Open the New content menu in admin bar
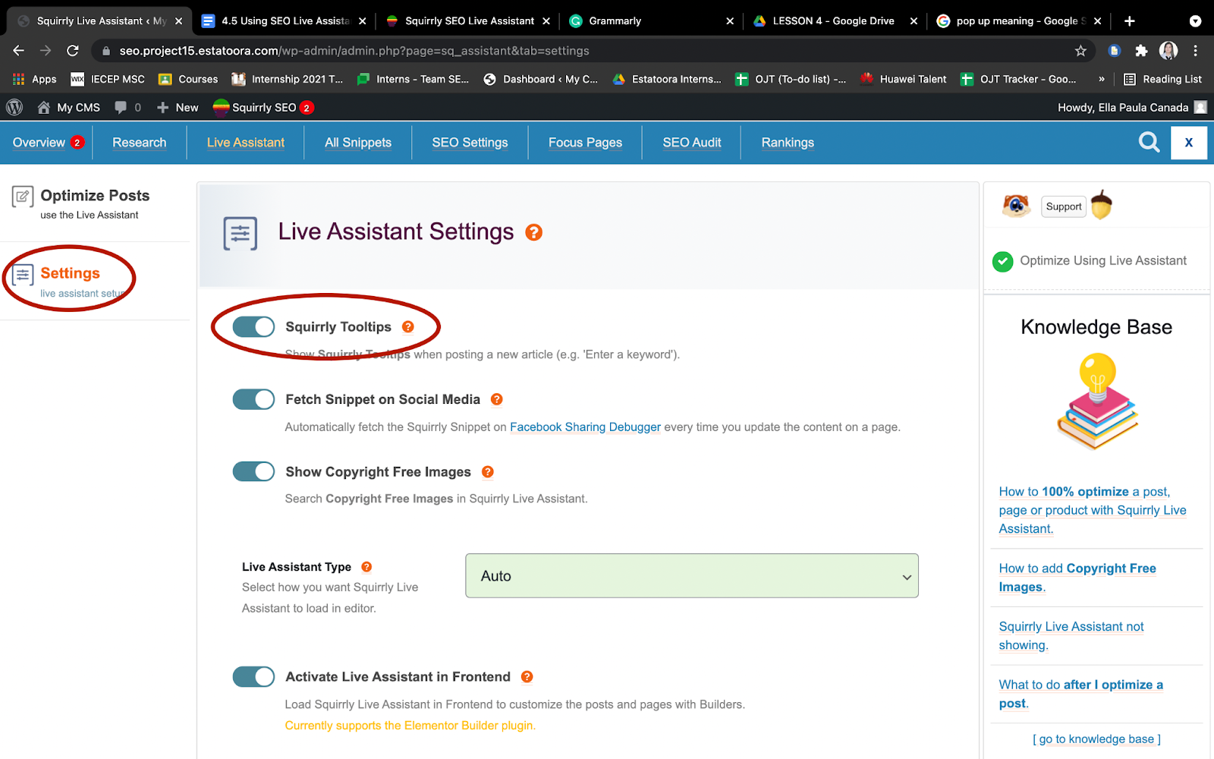1214x759 pixels. coord(178,108)
